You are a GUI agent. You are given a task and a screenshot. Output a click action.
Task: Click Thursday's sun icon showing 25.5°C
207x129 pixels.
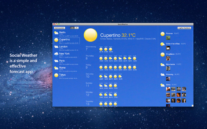[115, 58]
